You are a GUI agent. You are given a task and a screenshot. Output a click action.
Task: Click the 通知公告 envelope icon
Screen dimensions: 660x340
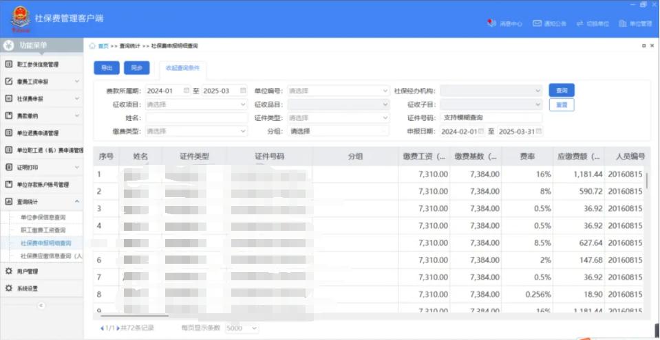pyautogui.click(x=537, y=23)
